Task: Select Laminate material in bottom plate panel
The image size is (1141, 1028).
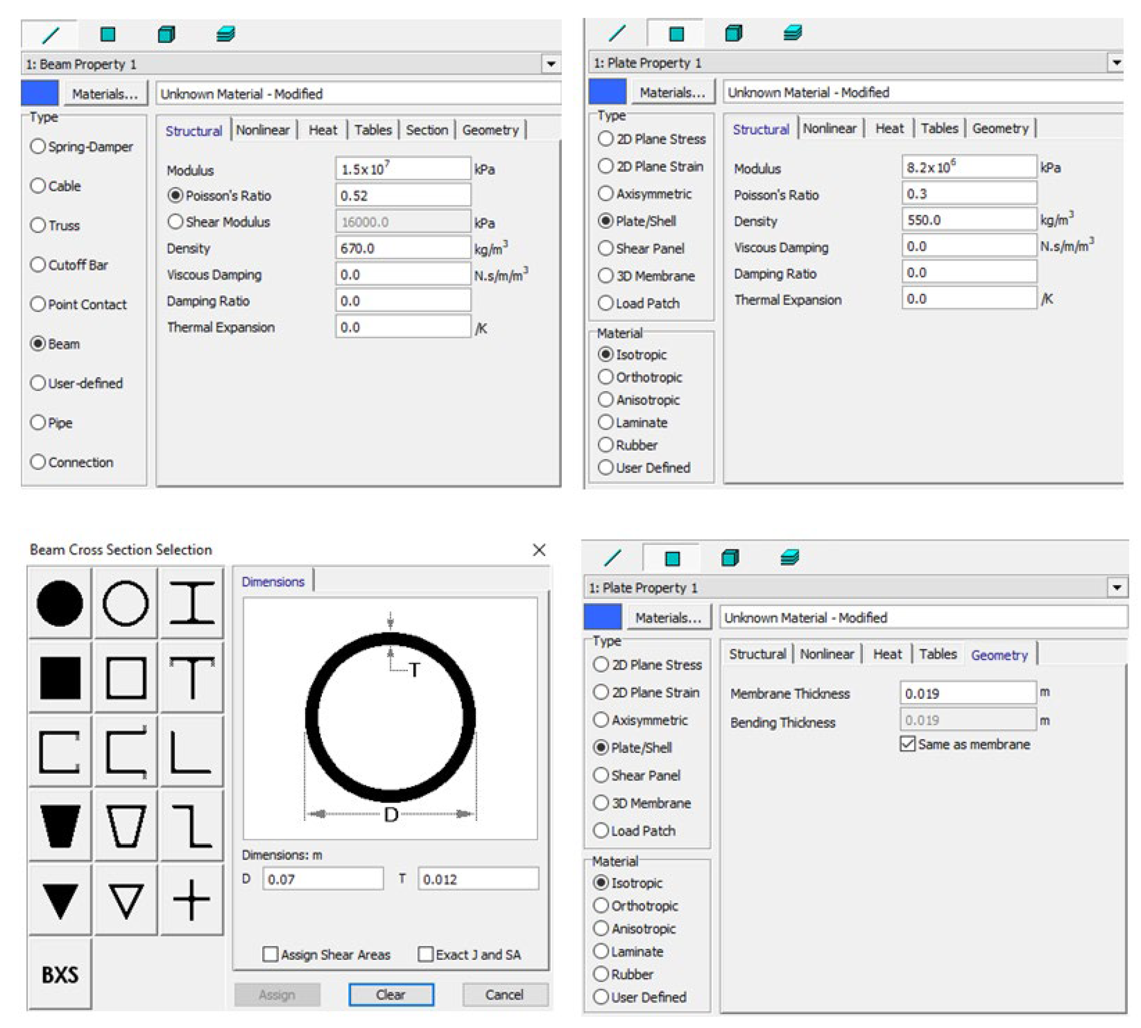Action: point(628,951)
